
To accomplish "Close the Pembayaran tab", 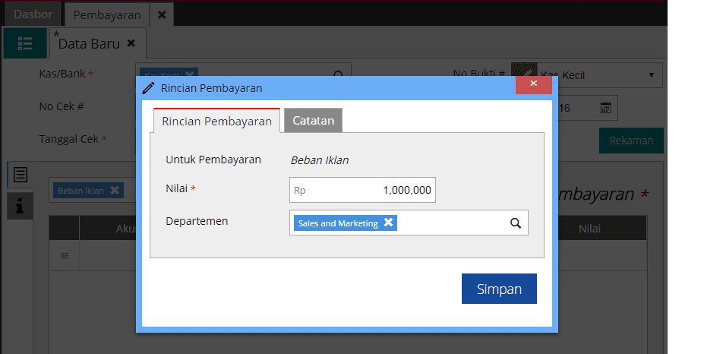I will 161,14.
